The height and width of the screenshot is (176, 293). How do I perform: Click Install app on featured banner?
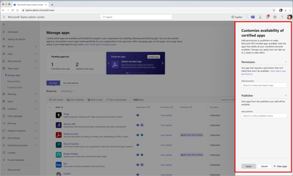pos(154,57)
